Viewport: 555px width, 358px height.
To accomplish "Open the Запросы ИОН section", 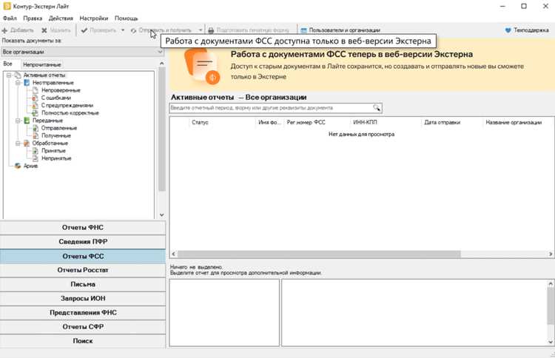I will [x=82, y=299].
